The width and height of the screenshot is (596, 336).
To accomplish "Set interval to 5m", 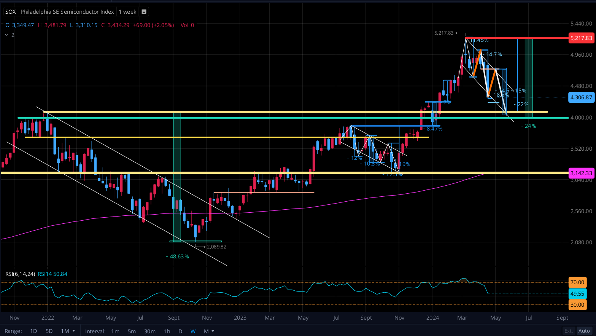I will click(x=132, y=331).
